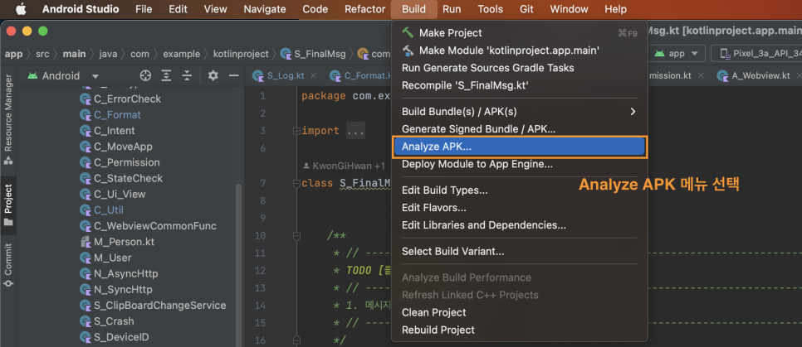The width and height of the screenshot is (802, 347).
Task: Click the Apple menu icon
Action: 22,8
